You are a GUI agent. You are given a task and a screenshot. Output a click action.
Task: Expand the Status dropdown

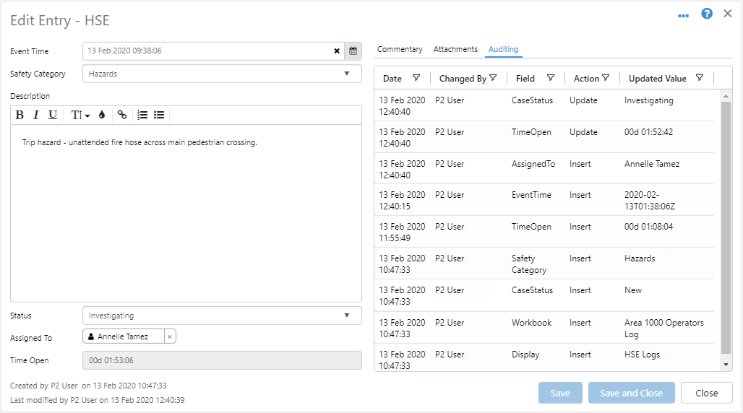[x=347, y=316]
